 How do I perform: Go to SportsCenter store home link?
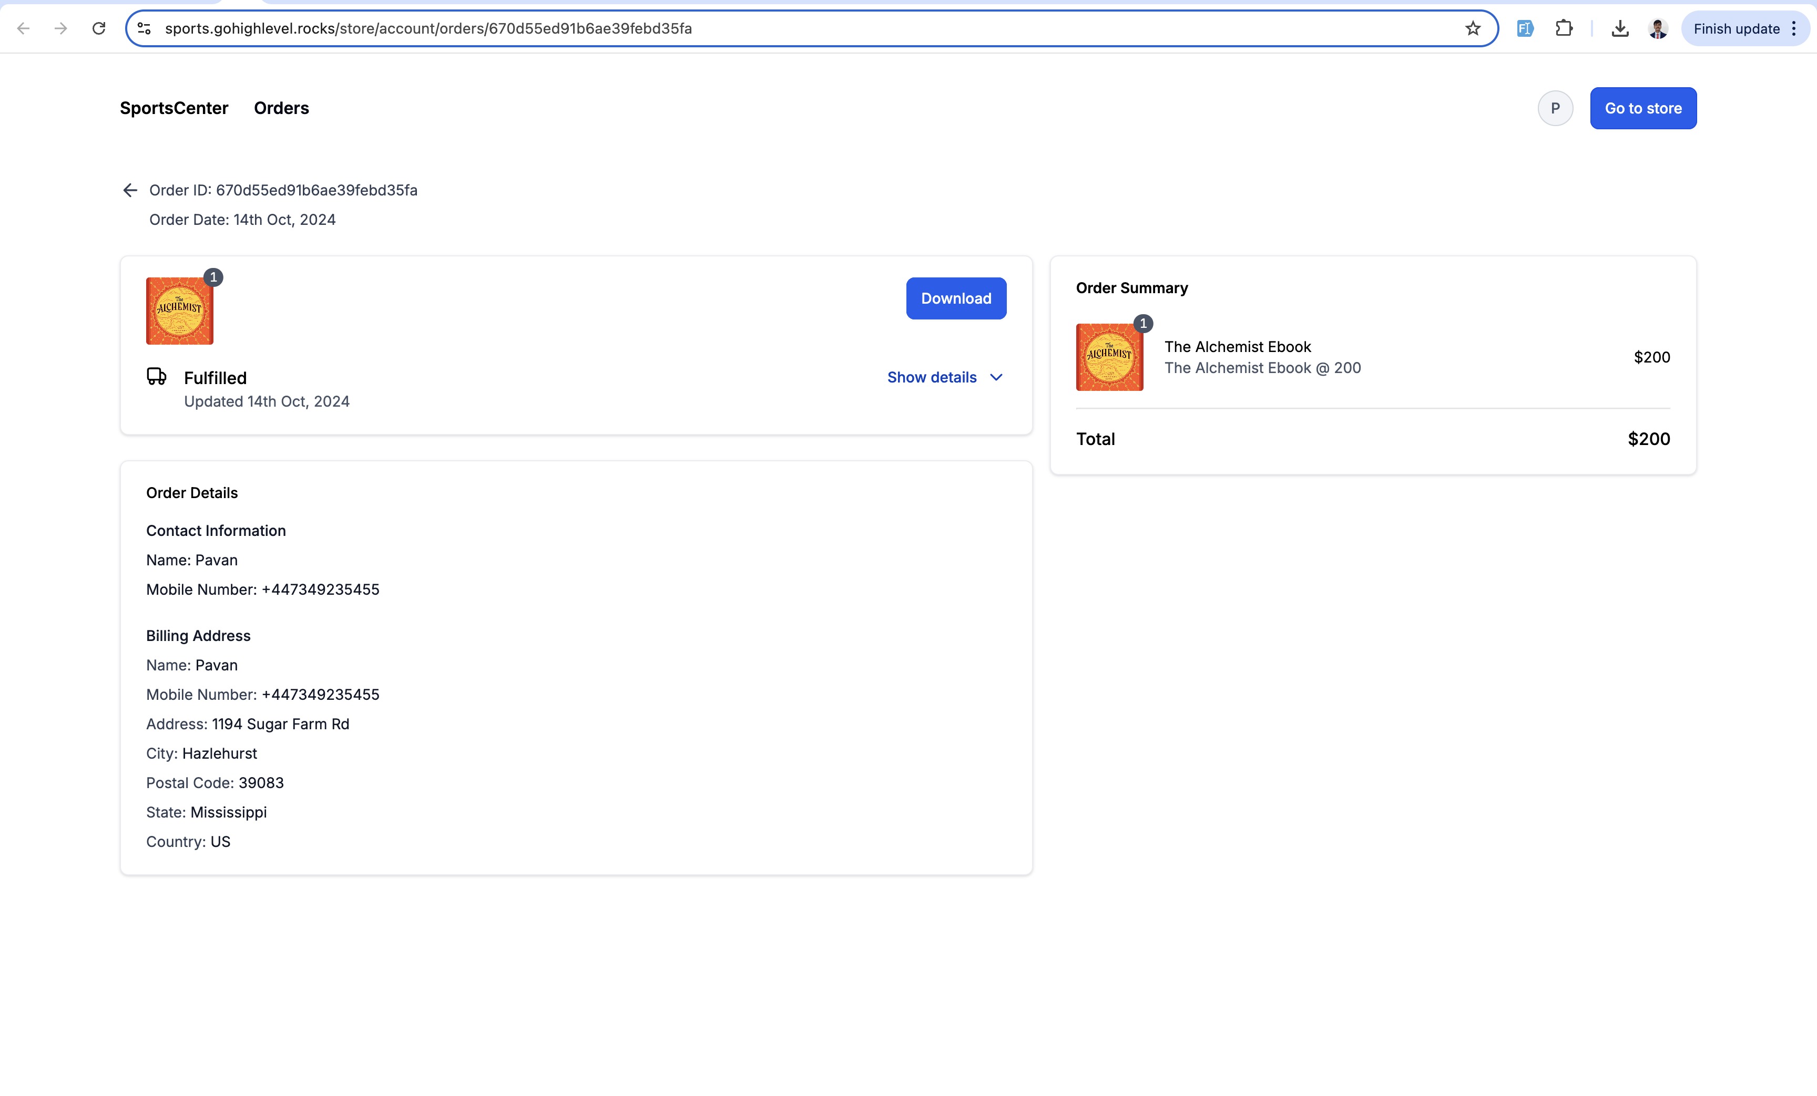click(174, 108)
